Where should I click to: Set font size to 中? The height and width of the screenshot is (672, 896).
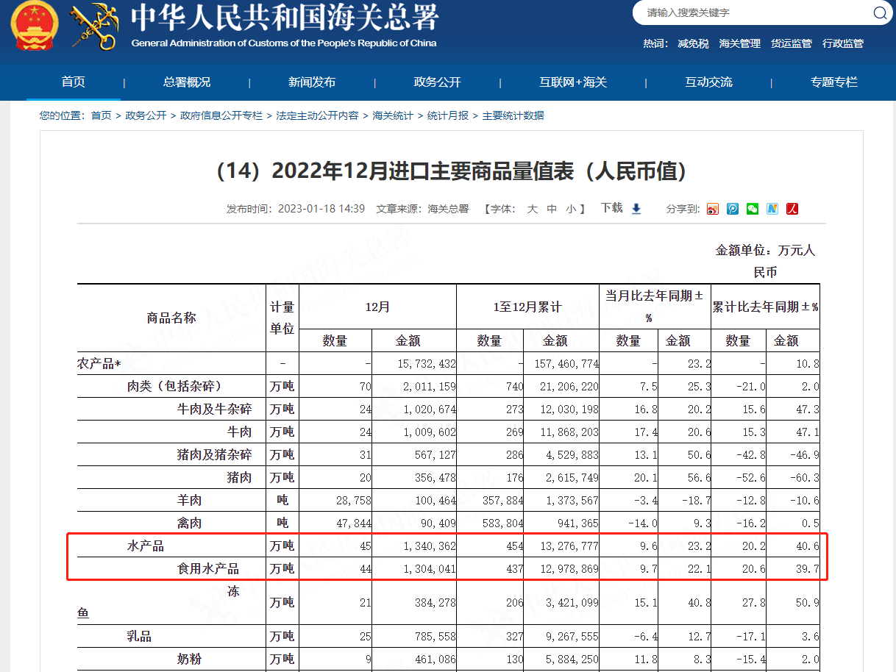coord(552,209)
